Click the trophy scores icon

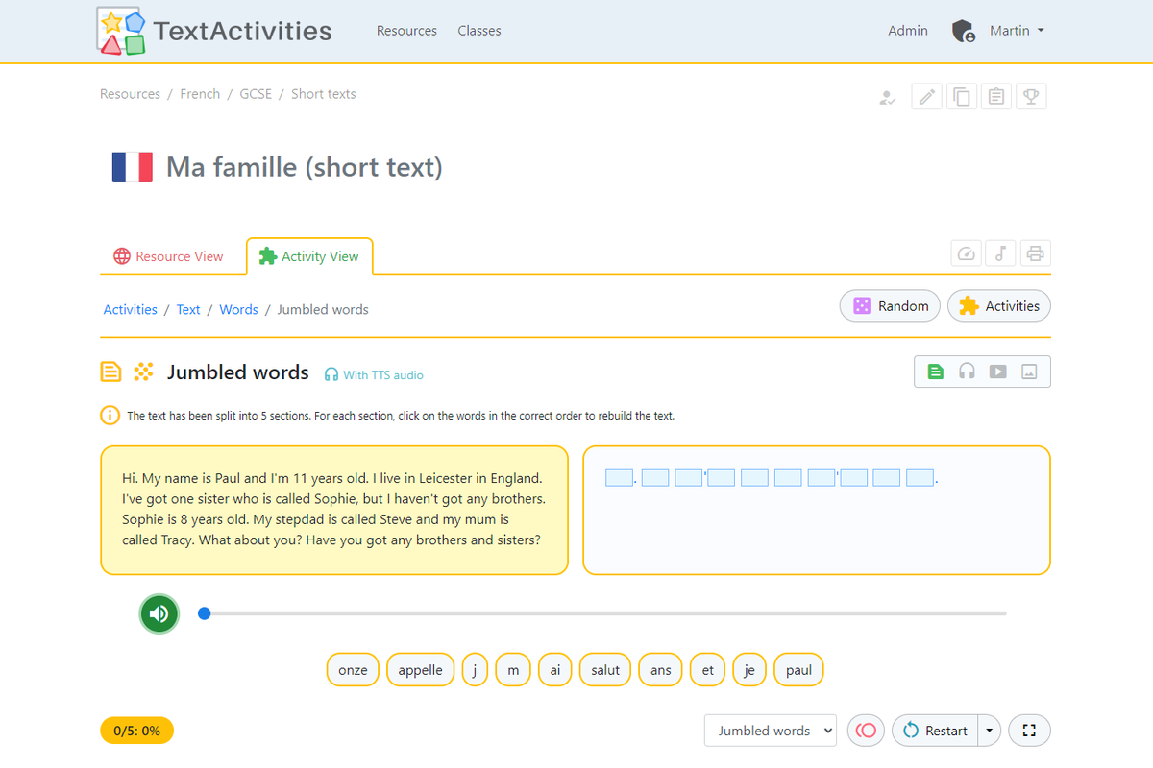(1031, 97)
